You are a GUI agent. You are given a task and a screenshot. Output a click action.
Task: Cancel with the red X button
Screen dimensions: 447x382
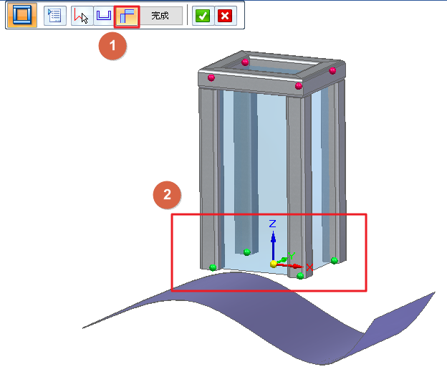coord(225,16)
